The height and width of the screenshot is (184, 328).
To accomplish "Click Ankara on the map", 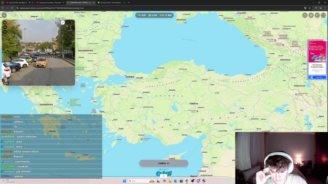I will tap(172, 90).
